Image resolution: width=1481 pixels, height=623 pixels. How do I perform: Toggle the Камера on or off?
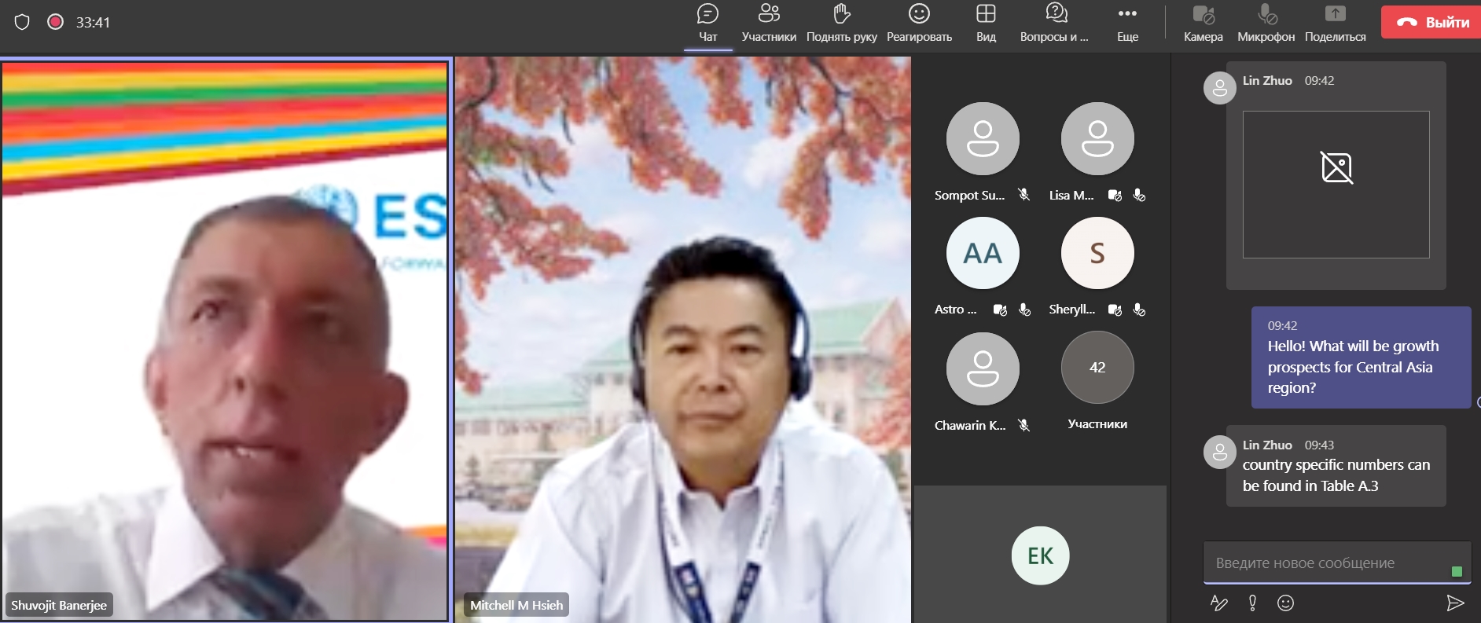pyautogui.click(x=1203, y=24)
